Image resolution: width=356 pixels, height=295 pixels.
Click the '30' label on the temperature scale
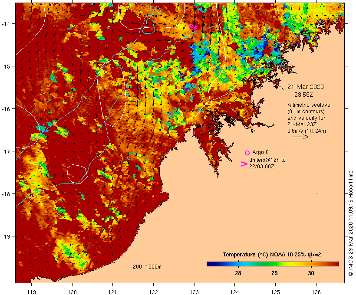(311, 273)
